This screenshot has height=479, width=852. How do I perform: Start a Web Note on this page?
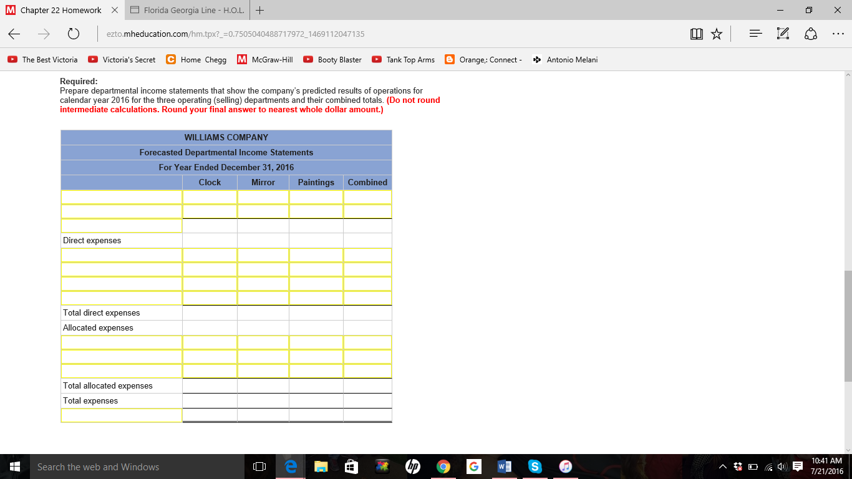[782, 34]
